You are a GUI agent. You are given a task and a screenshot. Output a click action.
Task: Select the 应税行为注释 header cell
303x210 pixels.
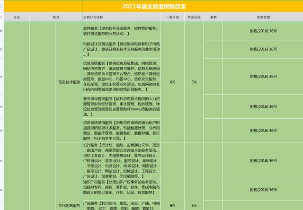pos(122,17)
